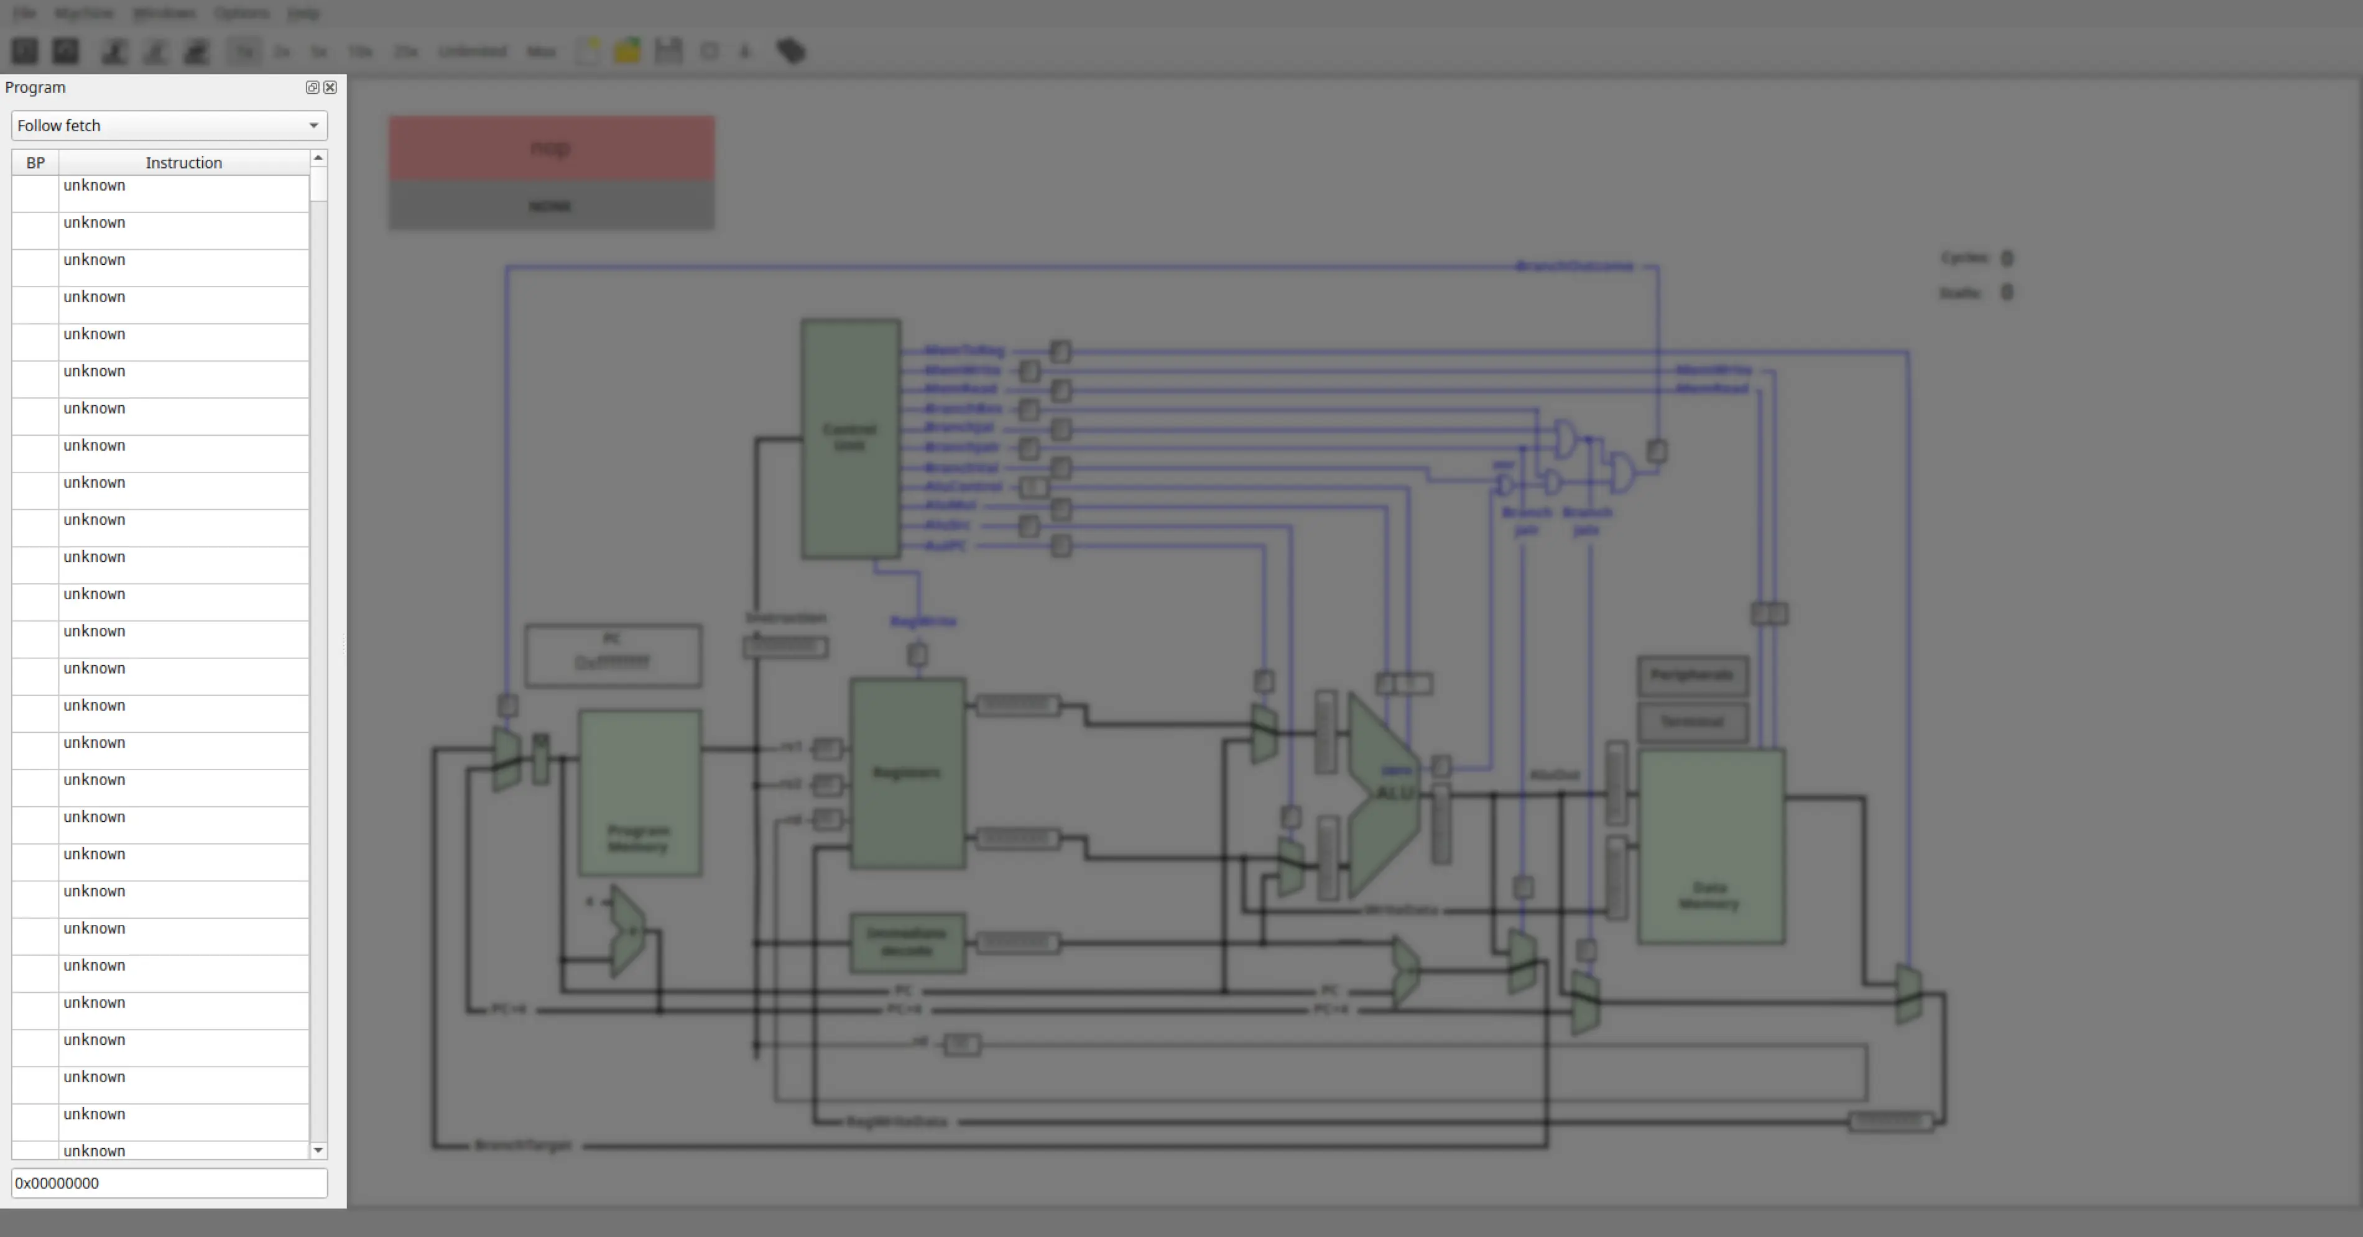Open the File menu

click(25, 13)
